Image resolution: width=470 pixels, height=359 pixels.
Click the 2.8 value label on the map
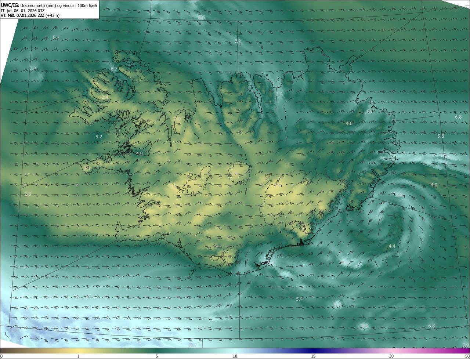pos(28,194)
